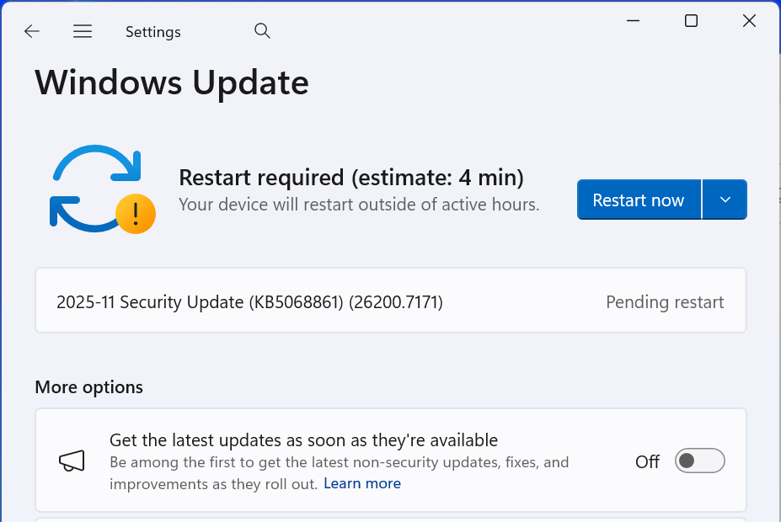Image resolution: width=781 pixels, height=522 pixels.
Task: Click the blue update sync arrows icon
Action: pos(91,187)
